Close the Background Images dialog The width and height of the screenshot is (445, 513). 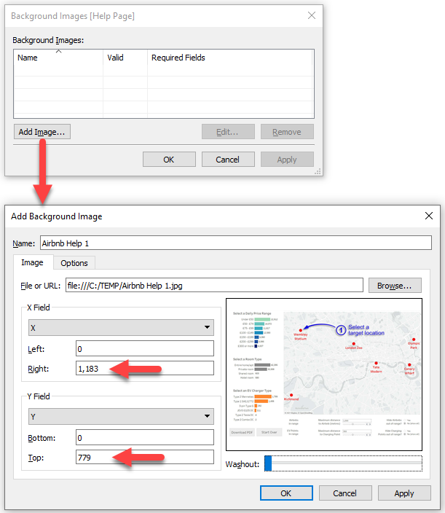tap(312, 15)
